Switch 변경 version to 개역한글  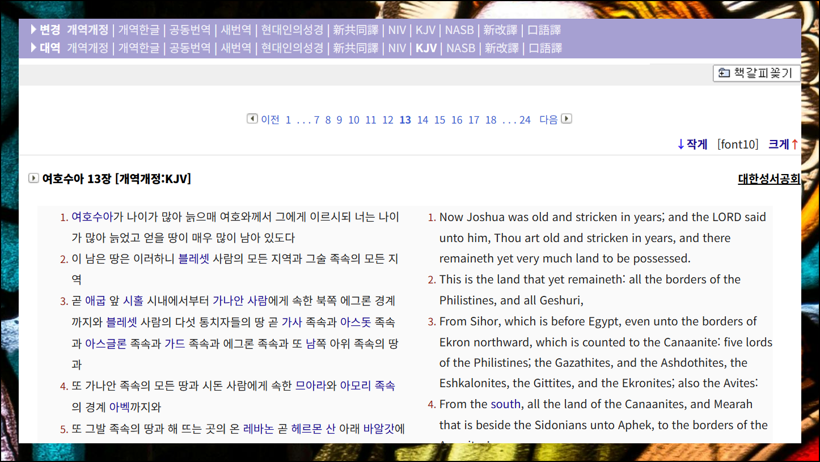[x=139, y=30]
